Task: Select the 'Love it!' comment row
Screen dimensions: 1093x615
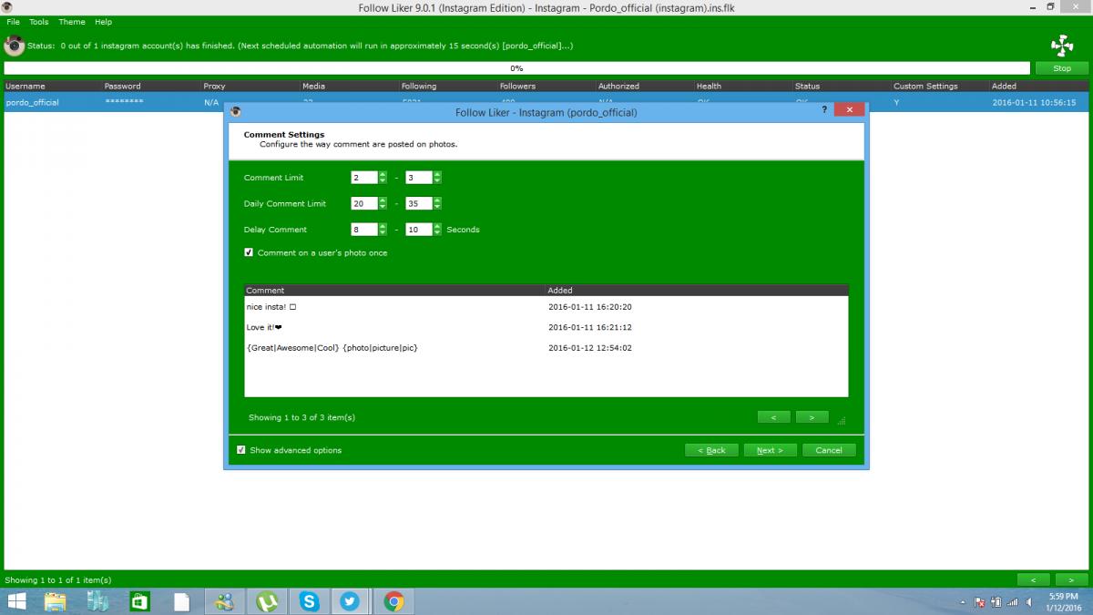Action: tap(546, 327)
